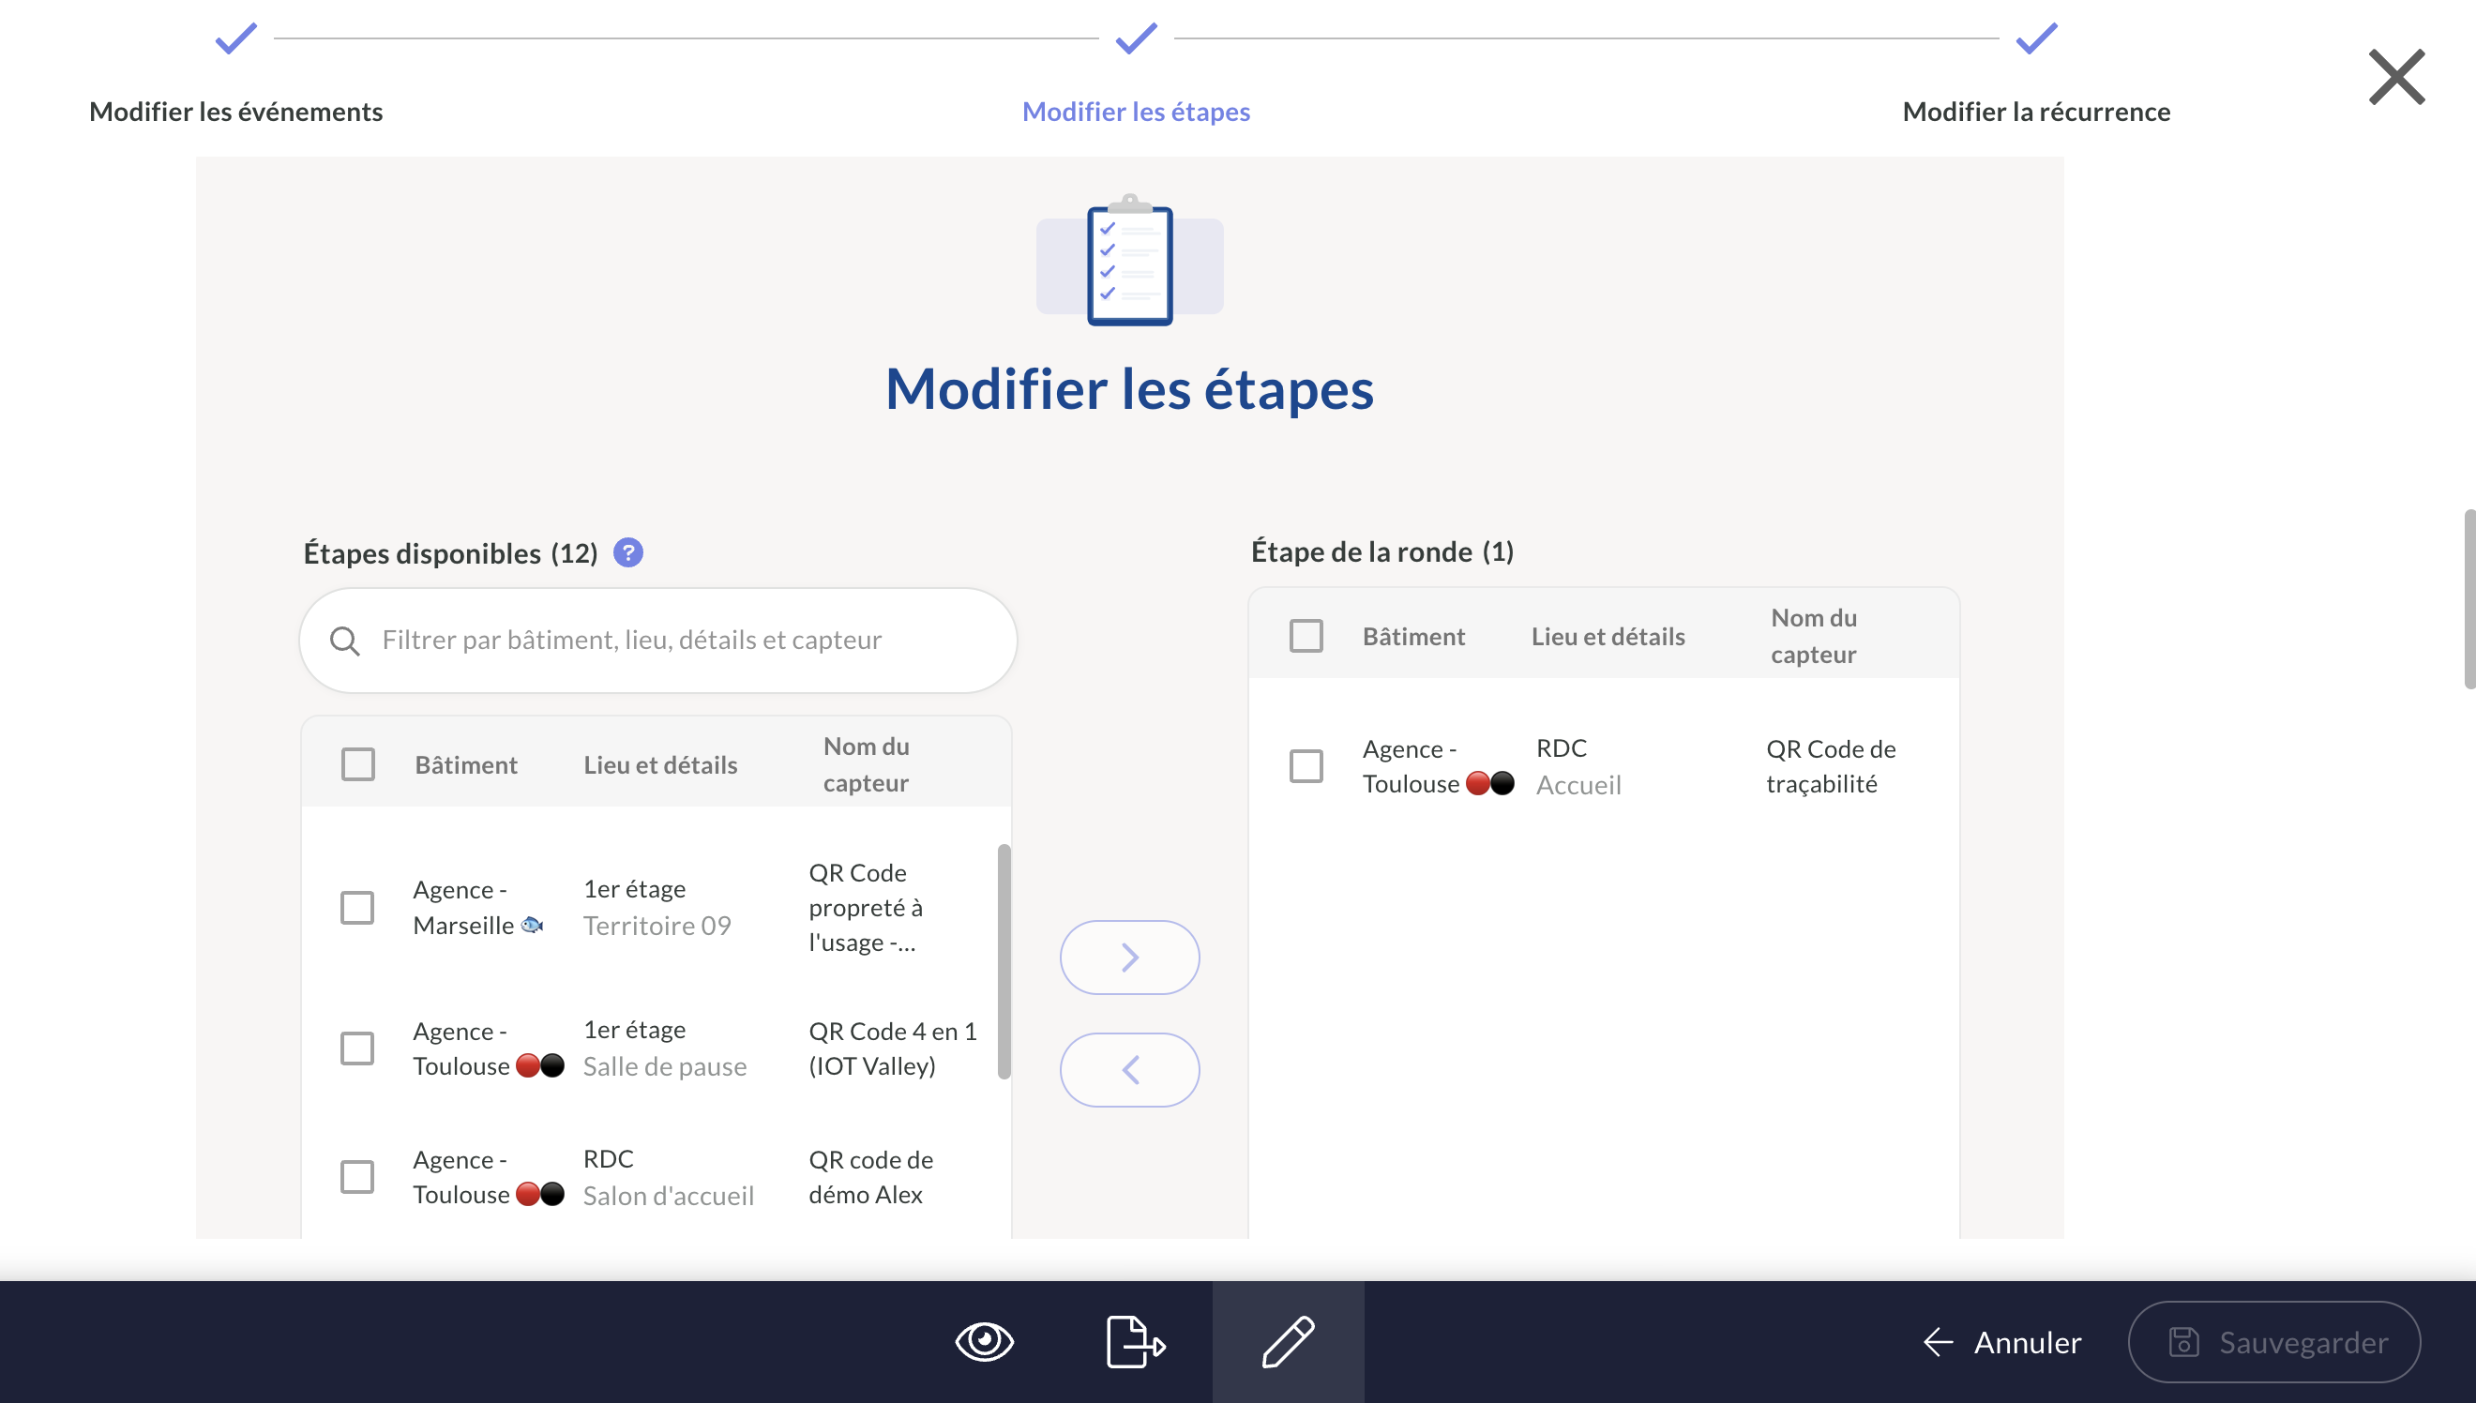This screenshot has width=2476, height=1403.
Task: Check the Salle de pause row checkbox
Action: (x=357, y=1048)
